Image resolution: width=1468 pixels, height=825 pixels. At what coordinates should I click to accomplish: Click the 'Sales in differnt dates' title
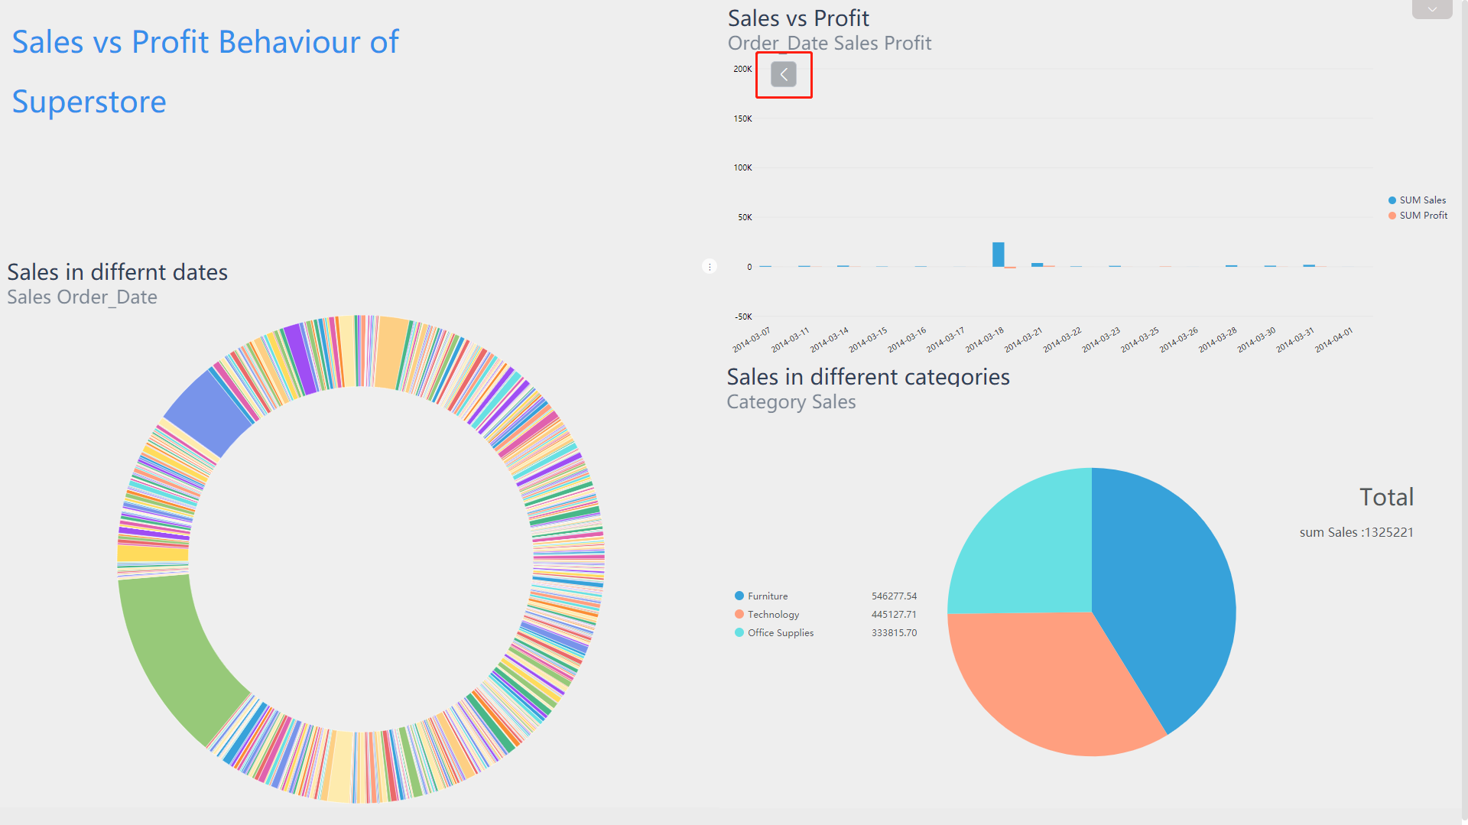118,271
